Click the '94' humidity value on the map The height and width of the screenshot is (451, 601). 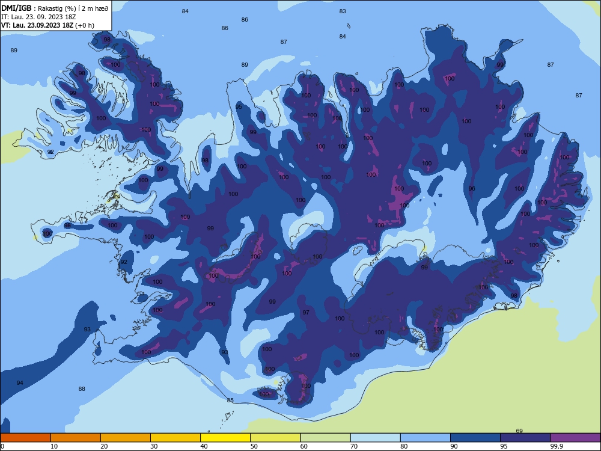tap(20, 382)
